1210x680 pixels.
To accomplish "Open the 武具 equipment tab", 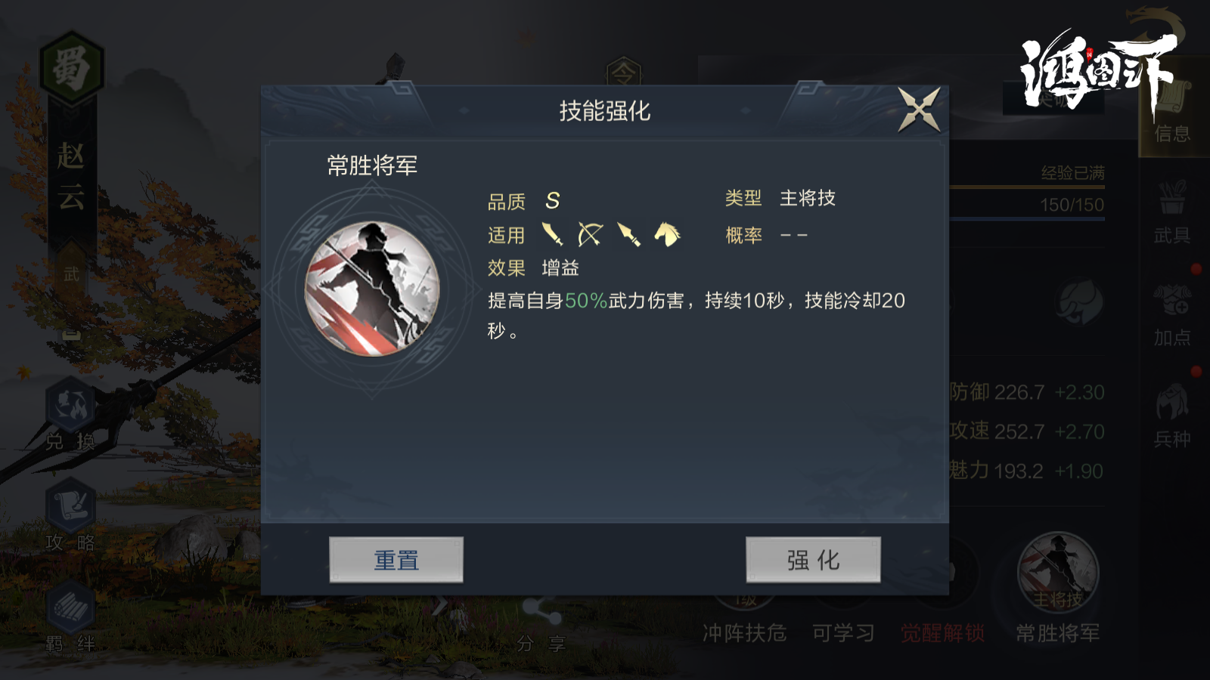I will [x=1172, y=213].
